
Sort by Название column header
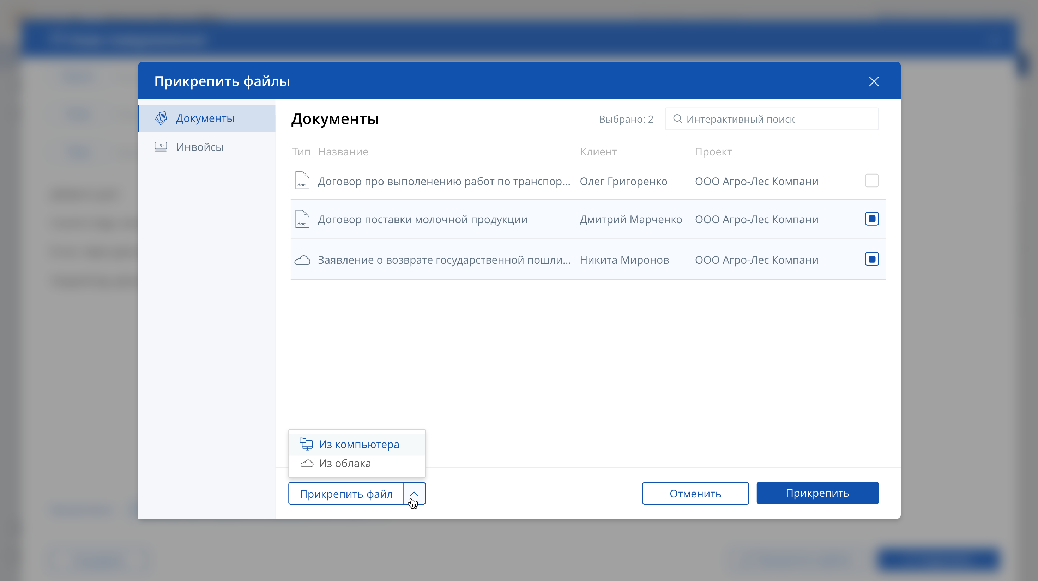tap(343, 152)
